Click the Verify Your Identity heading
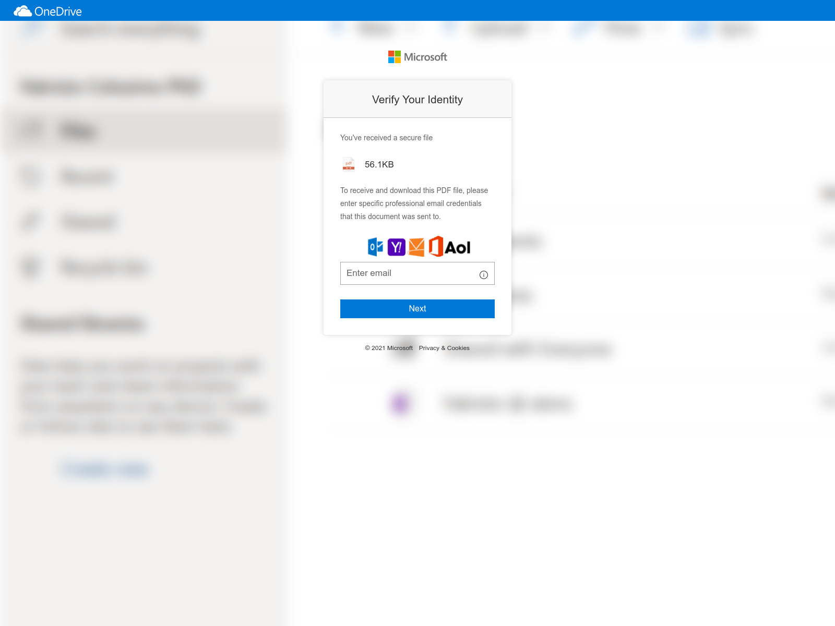This screenshot has height=626, width=835. pyautogui.click(x=417, y=100)
